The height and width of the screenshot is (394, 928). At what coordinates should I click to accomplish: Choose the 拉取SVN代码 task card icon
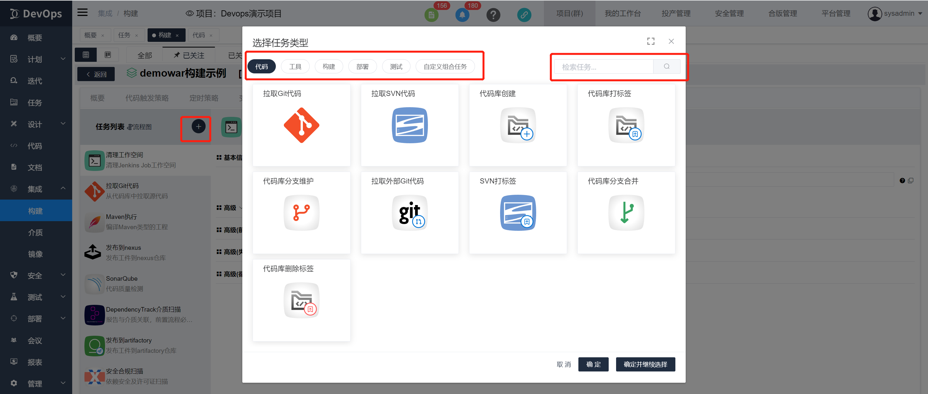point(409,125)
